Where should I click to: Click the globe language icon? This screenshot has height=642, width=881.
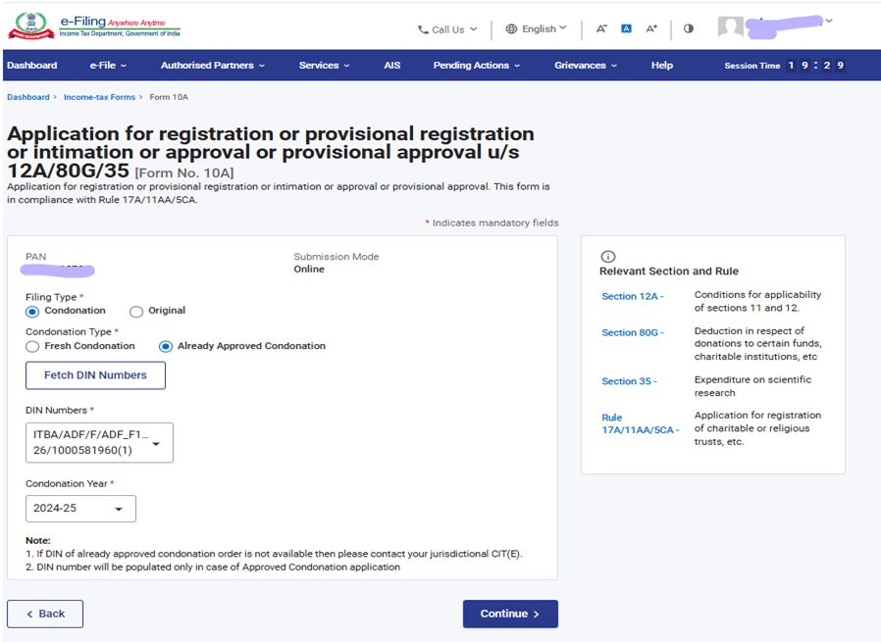coord(511,29)
